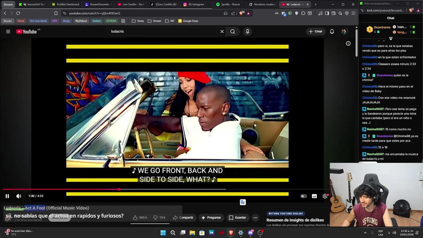The width and height of the screenshot is (423, 238).
Task: Click the Preguntar button
Action: coord(211,218)
